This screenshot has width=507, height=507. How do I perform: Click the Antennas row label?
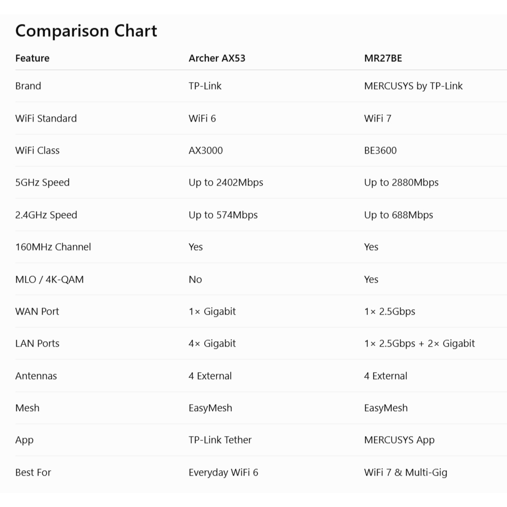click(x=36, y=376)
